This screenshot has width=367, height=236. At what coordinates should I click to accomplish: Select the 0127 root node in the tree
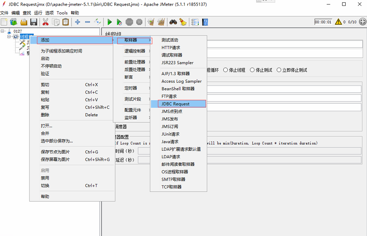tap(18, 31)
